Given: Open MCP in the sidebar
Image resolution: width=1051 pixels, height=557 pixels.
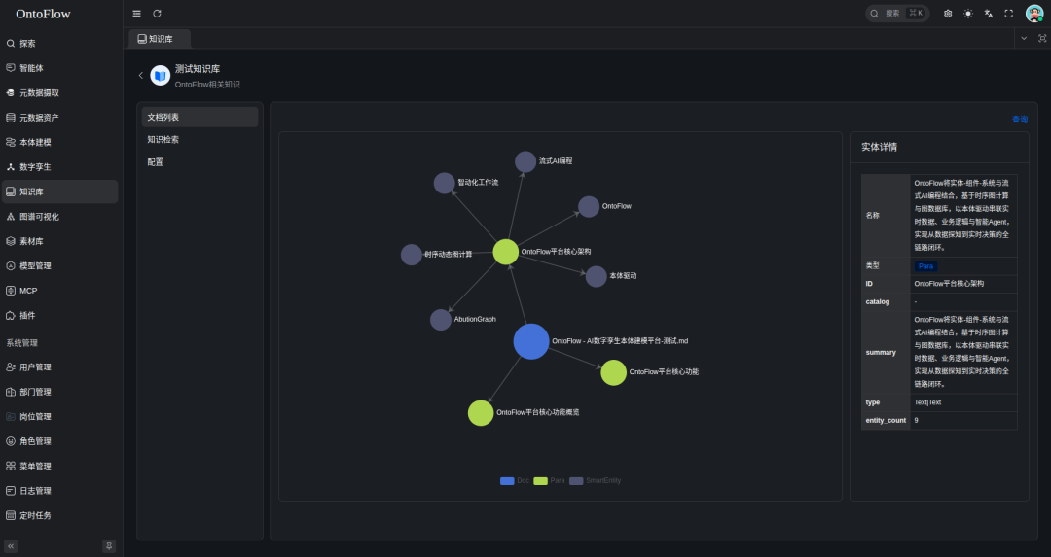Looking at the screenshot, I should (60, 291).
